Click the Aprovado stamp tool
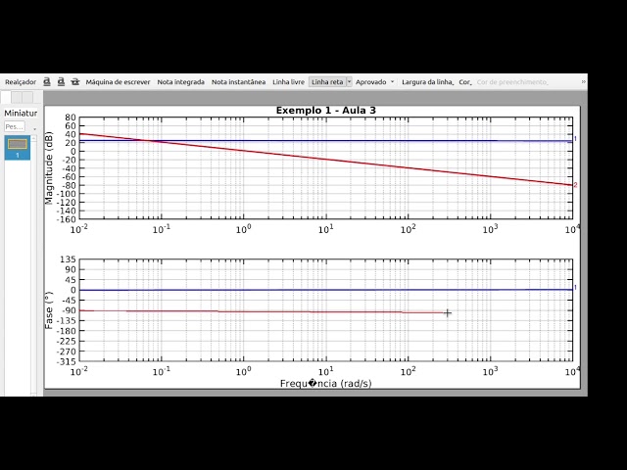 pos(370,82)
